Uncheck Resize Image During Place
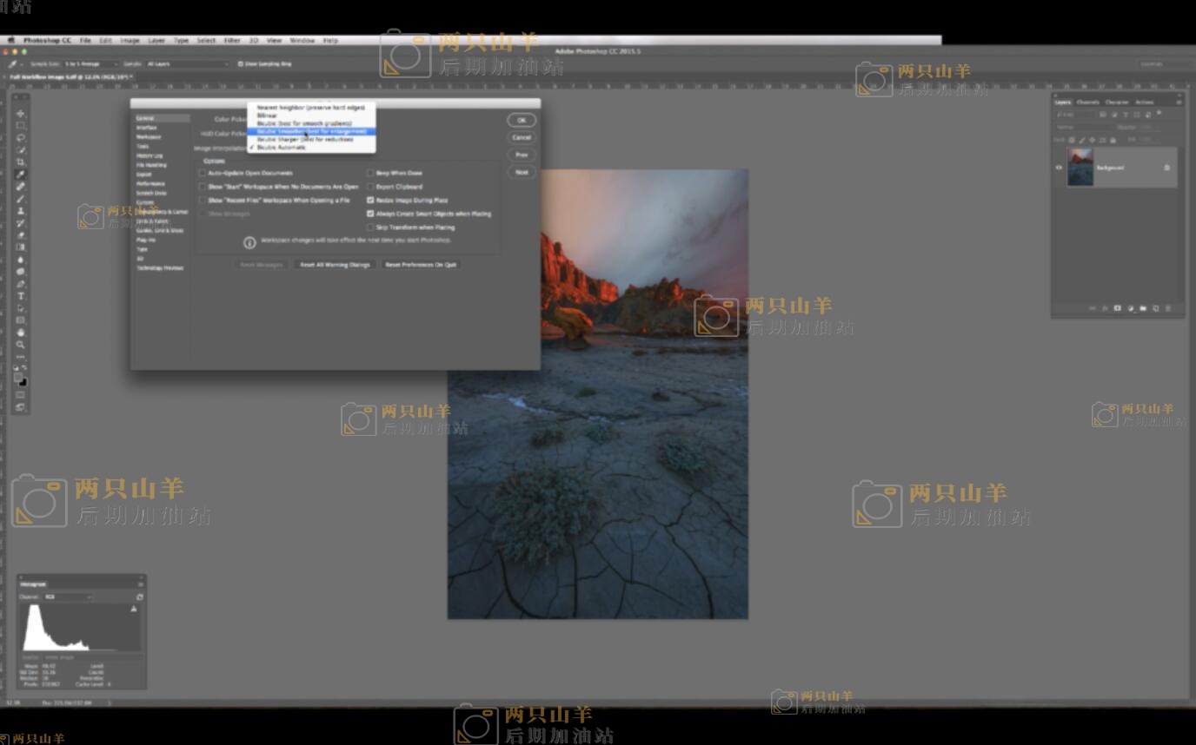This screenshot has height=745, width=1196. (x=370, y=200)
